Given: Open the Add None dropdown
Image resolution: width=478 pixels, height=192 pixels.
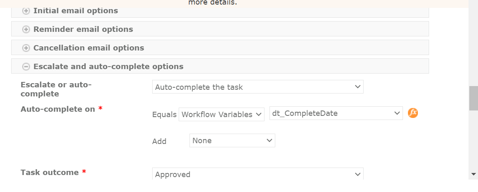Looking at the screenshot, I should coord(232,141).
